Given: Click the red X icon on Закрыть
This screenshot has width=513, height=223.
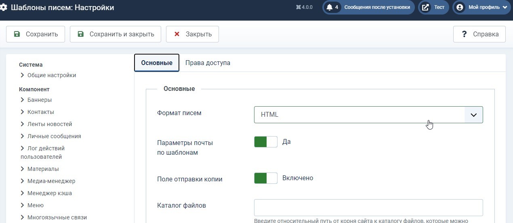Looking at the screenshot, I should click(x=177, y=34).
